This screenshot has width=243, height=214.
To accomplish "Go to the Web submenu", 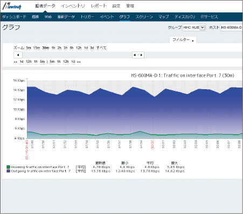I will [48, 17].
